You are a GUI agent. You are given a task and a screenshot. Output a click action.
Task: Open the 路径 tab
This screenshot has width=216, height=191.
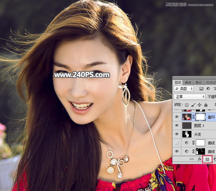coord(198,83)
